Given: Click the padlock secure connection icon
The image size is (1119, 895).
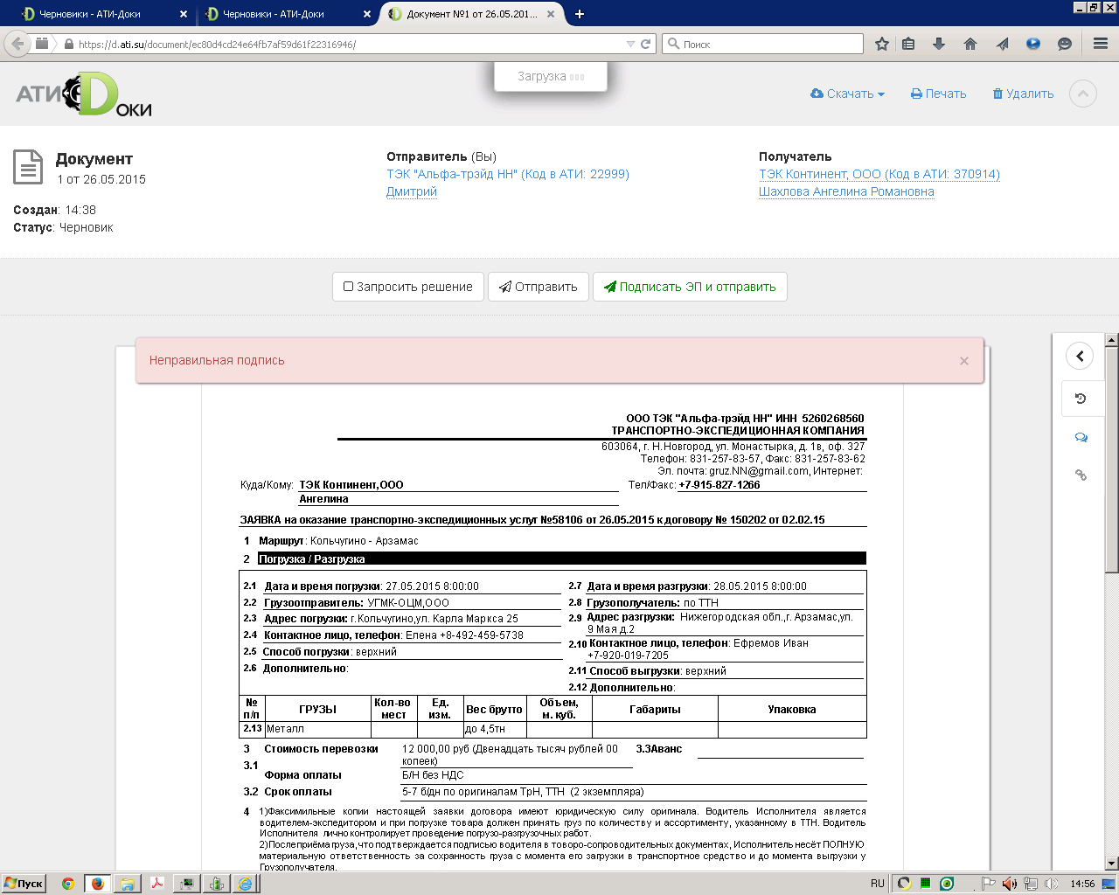Looking at the screenshot, I should tap(68, 44).
